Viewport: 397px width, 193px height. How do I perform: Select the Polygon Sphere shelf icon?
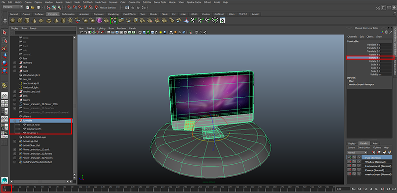(x=13, y=20)
